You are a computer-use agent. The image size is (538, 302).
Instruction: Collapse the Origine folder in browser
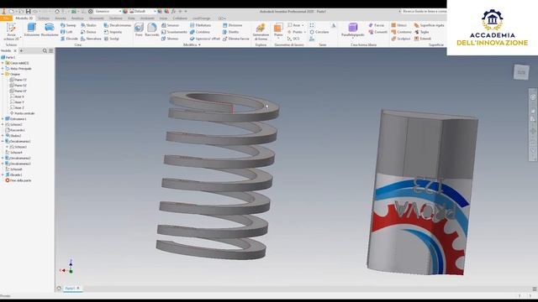coord(3,74)
